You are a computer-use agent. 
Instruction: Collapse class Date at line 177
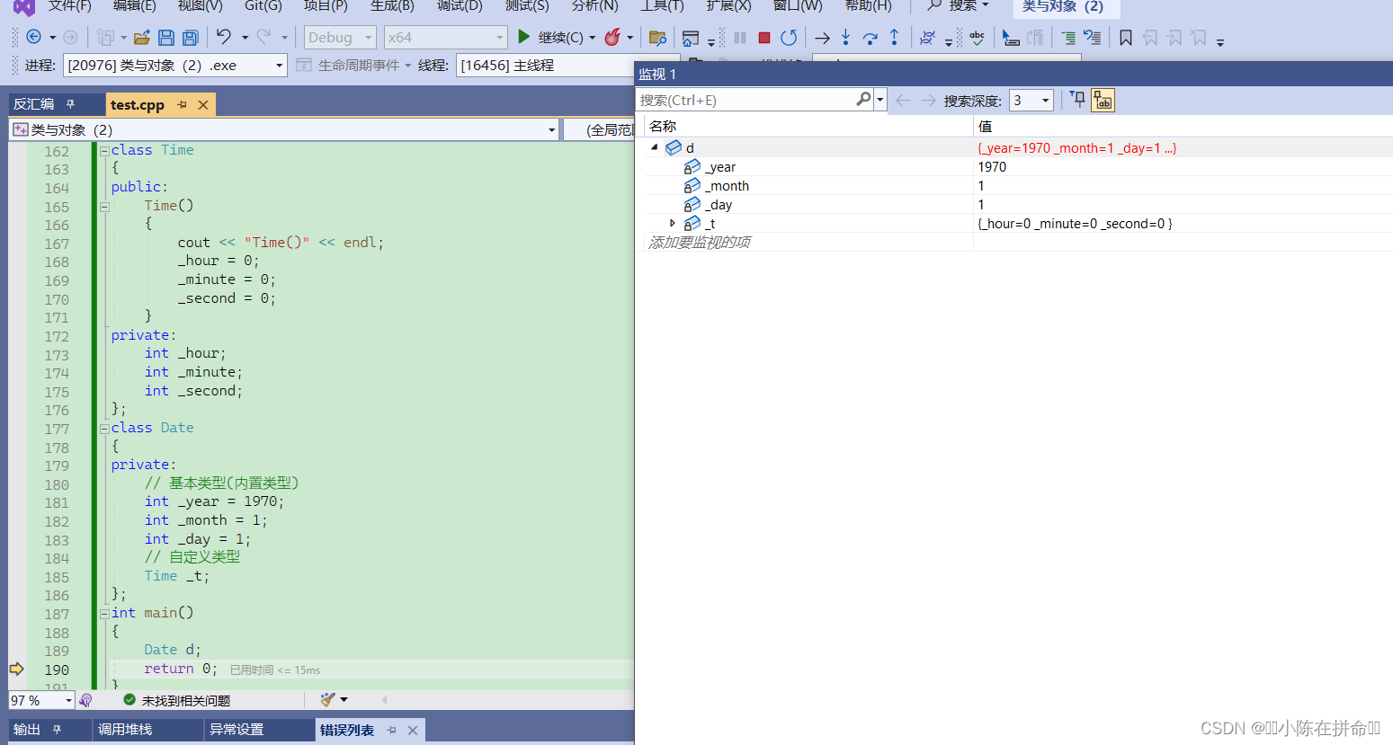click(104, 429)
